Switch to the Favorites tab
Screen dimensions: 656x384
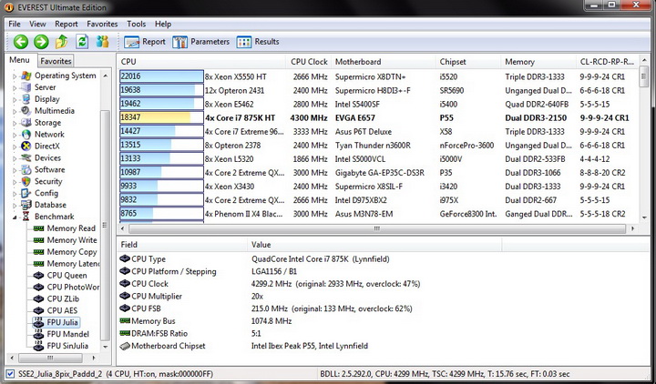click(56, 61)
